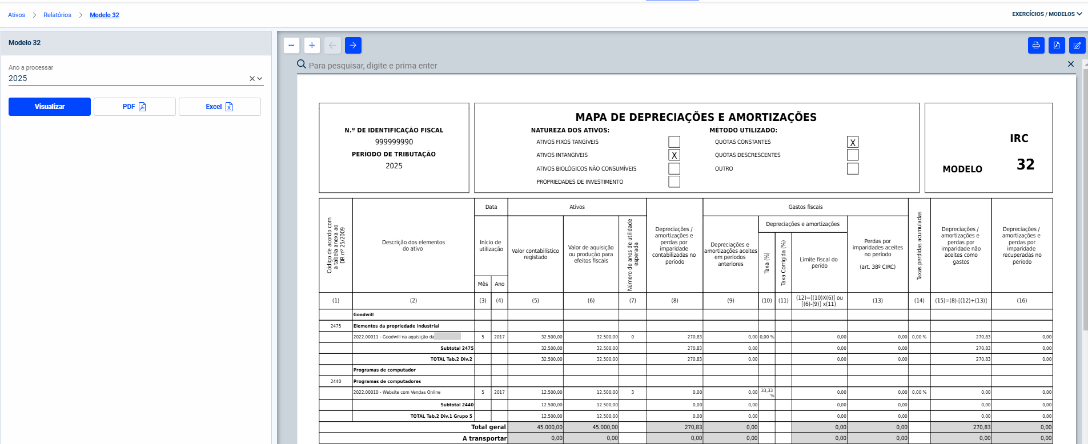Zoom out with the minus button
Screen dimensions: 1088x444
[291, 45]
